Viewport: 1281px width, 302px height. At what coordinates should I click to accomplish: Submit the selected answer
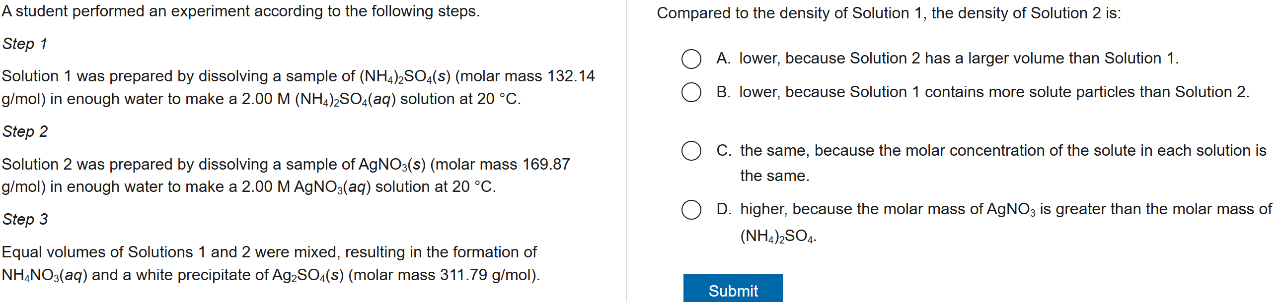tap(733, 289)
